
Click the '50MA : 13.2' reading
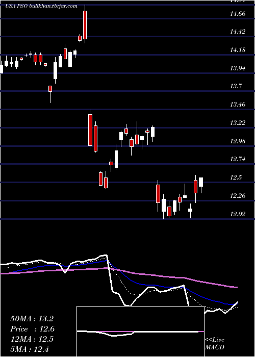coord(32,319)
